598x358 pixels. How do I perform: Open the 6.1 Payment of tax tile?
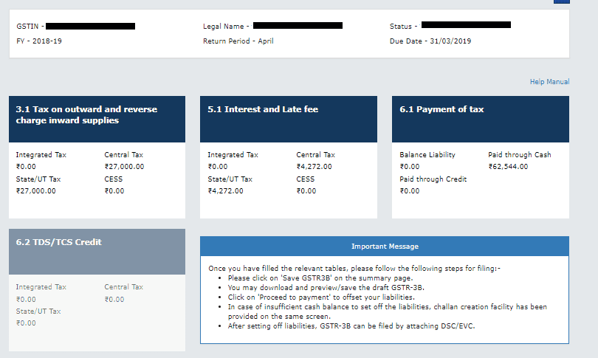pyautogui.click(x=481, y=157)
